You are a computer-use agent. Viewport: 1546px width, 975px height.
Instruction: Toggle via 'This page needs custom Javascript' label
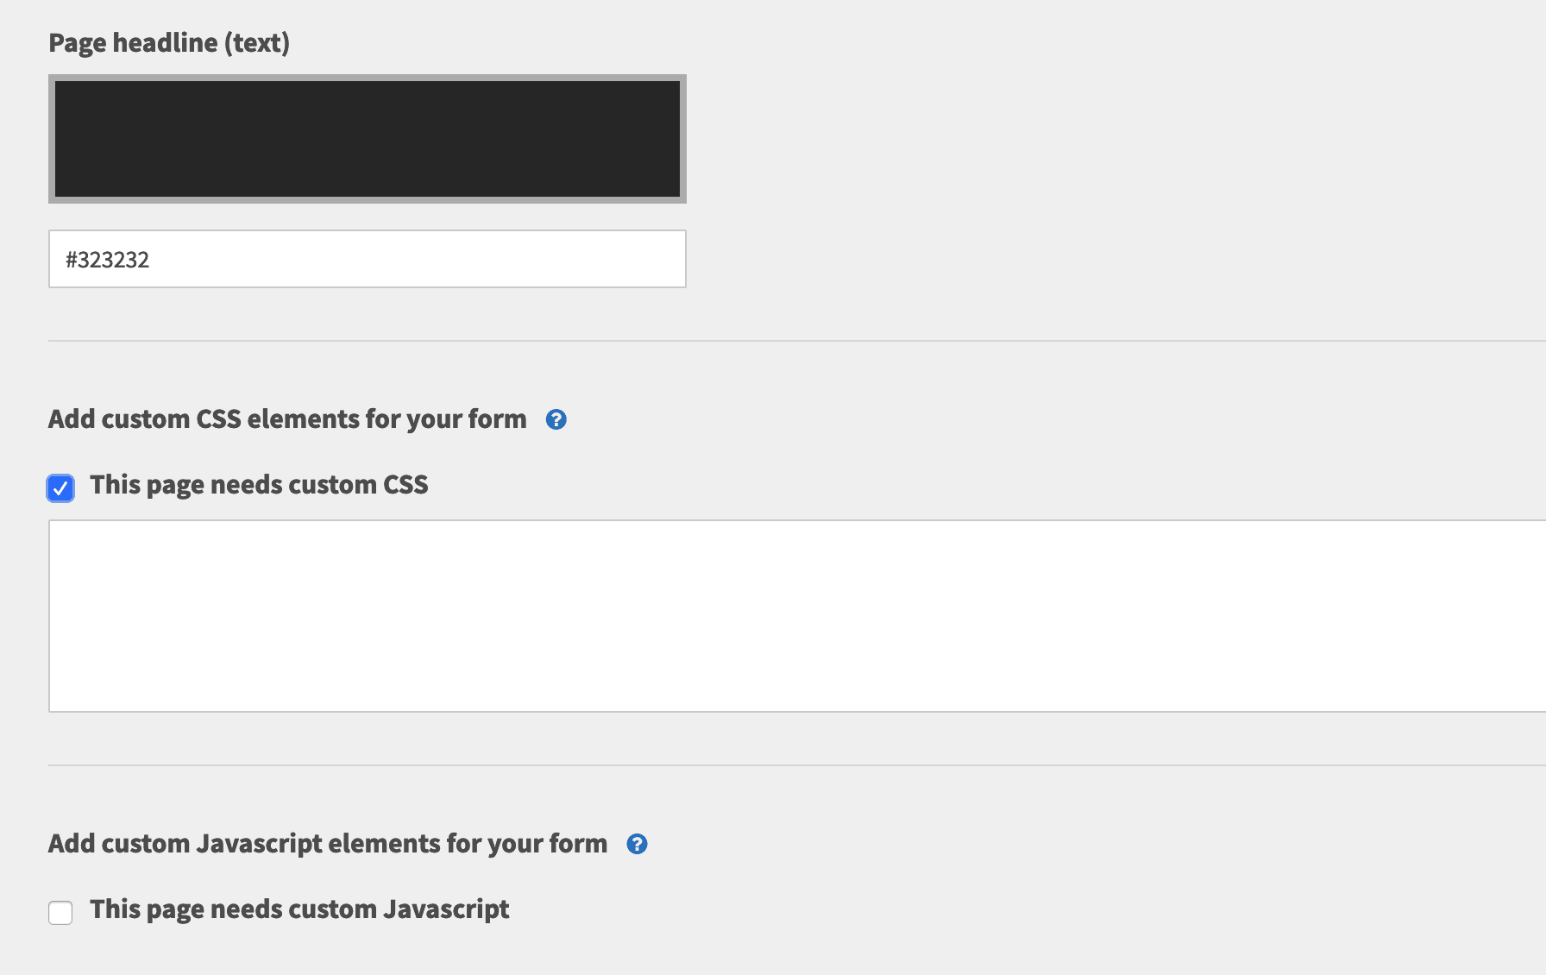(x=299, y=909)
